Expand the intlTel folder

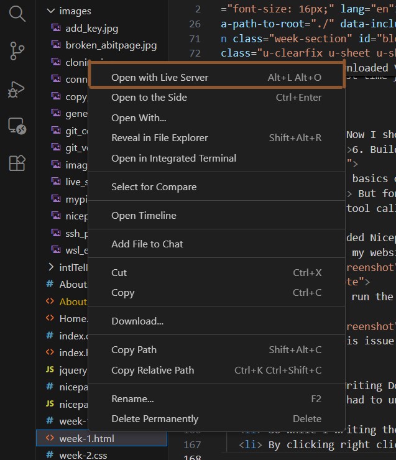[x=51, y=267]
